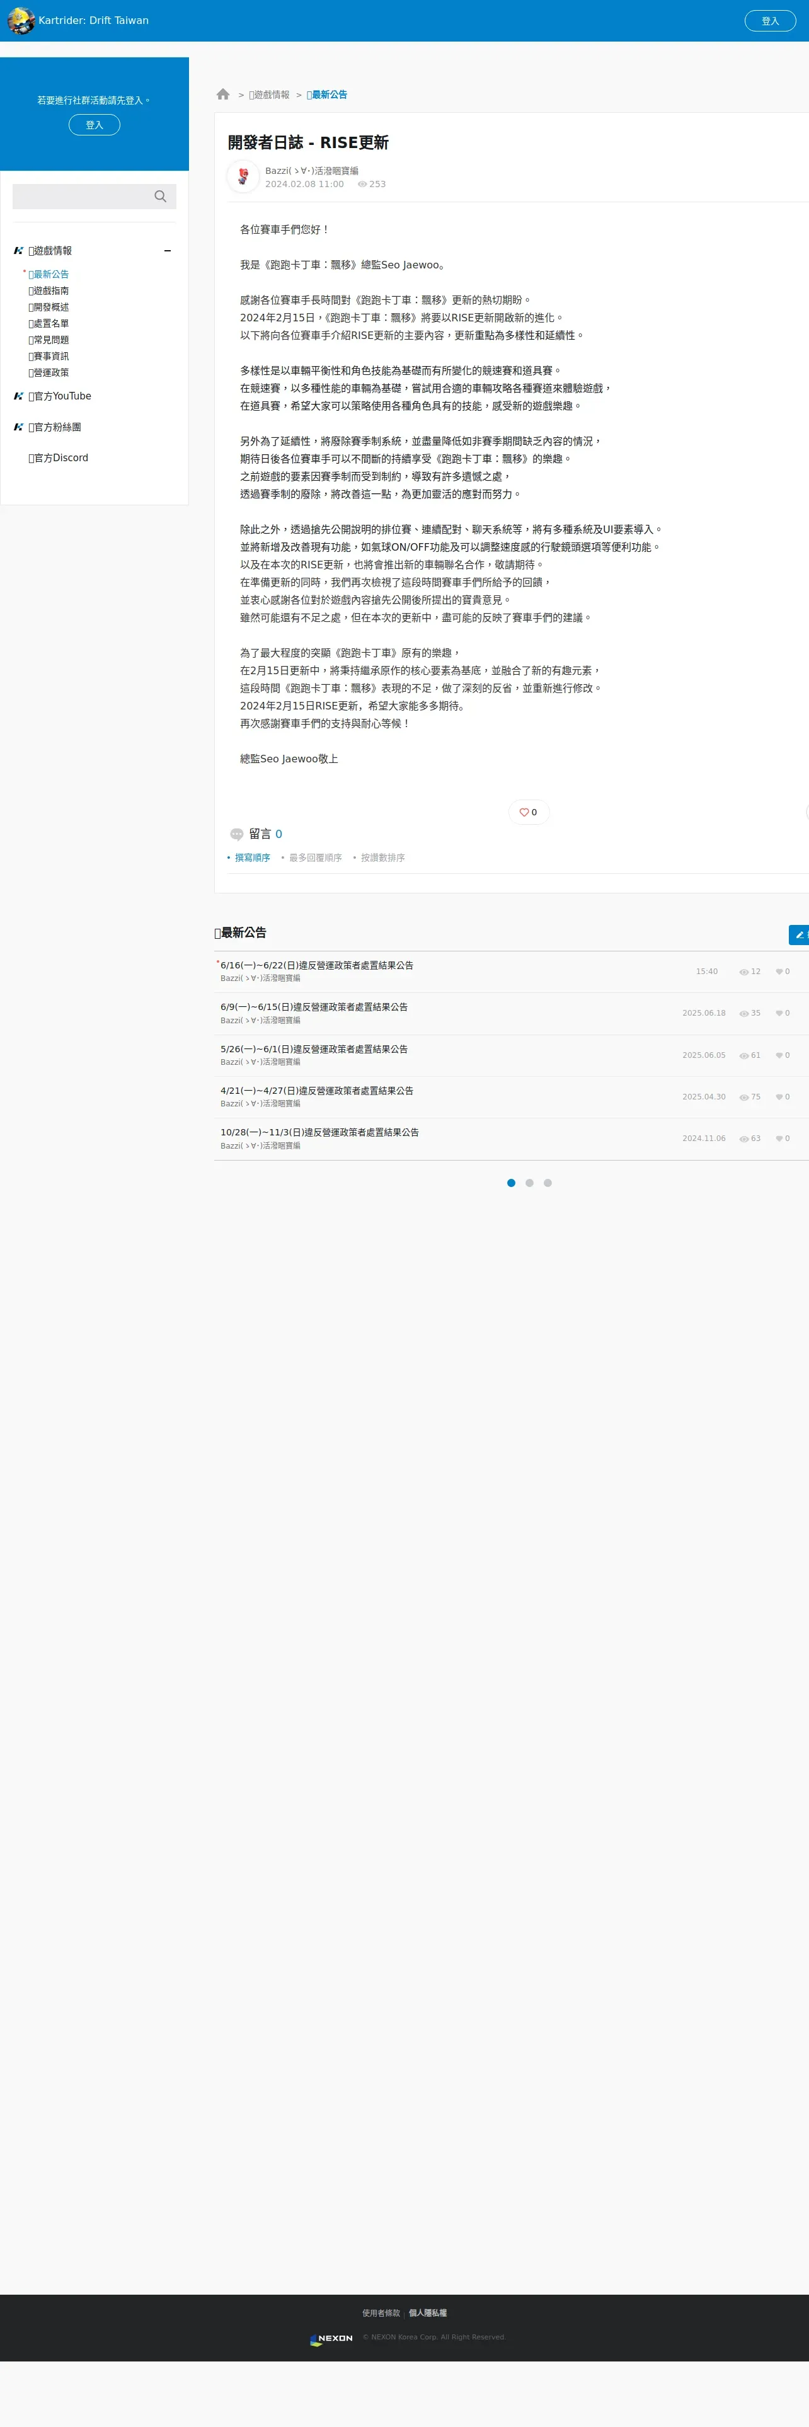809x2427 pixels.
Task: Focus the sidebar search input field
Action: click(x=80, y=196)
